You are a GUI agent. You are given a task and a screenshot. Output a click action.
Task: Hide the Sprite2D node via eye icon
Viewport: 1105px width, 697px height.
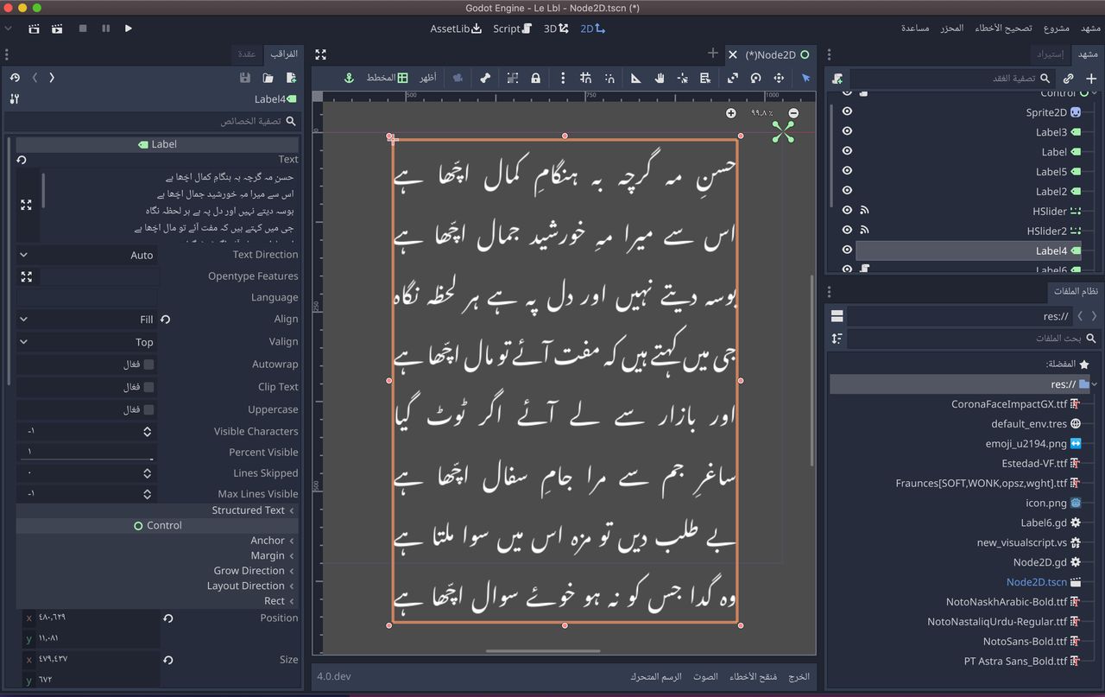[x=847, y=111]
